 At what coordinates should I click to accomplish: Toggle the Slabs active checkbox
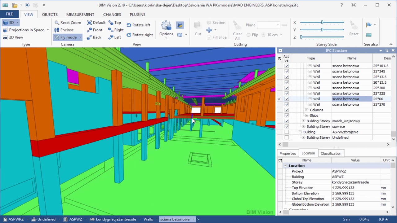(x=287, y=116)
